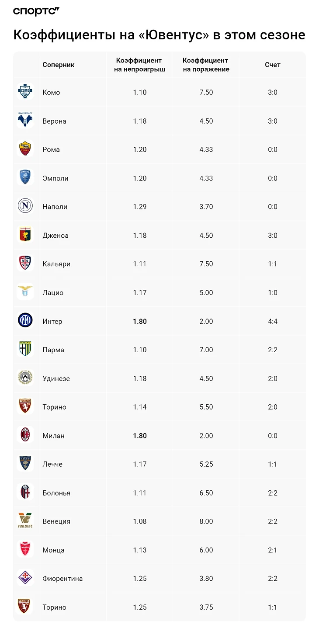Click the "Коэффициент на непроигрыш" column header
This screenshot has width=319, height=628.
[140, 65]
